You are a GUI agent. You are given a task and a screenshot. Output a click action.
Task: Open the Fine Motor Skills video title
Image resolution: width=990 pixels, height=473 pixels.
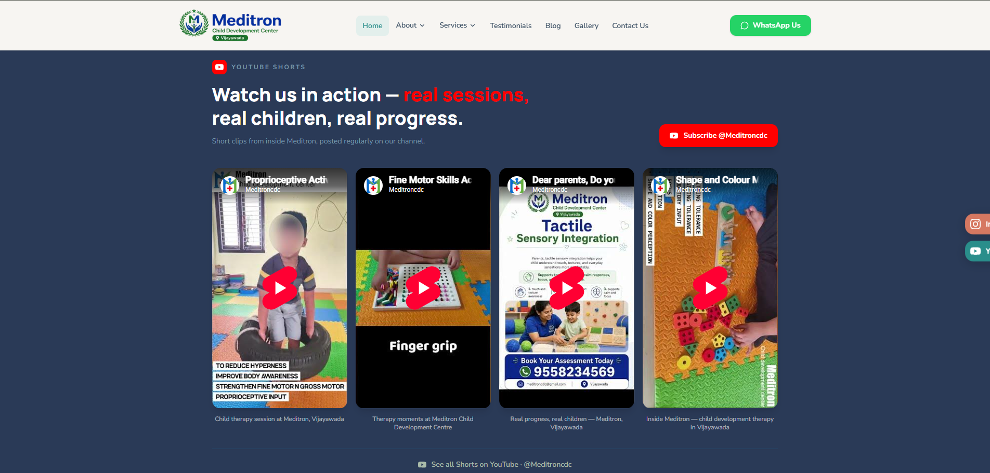click(430, 180)
